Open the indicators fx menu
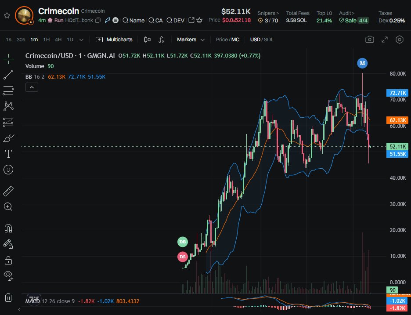Image resolution: width=411 pixels, height=315 pixels. point(162,40)
